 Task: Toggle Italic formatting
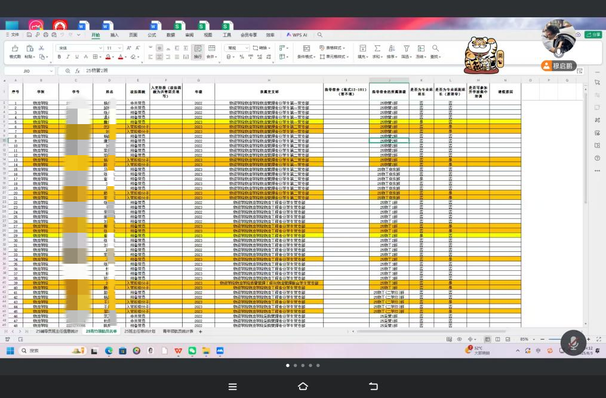68,57
